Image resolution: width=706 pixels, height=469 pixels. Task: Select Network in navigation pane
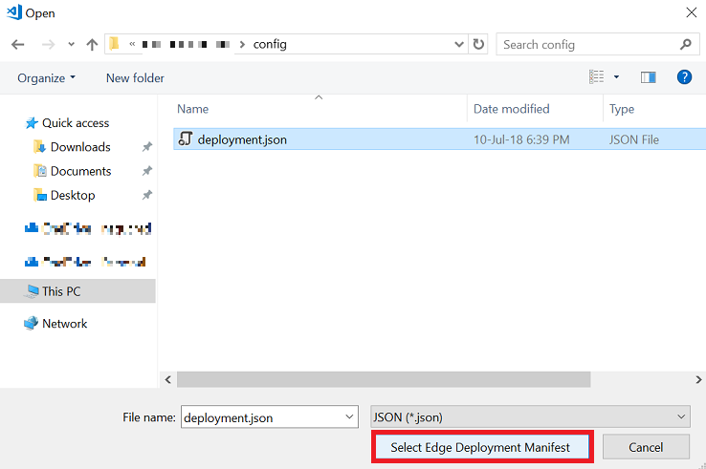pos(64,324)
